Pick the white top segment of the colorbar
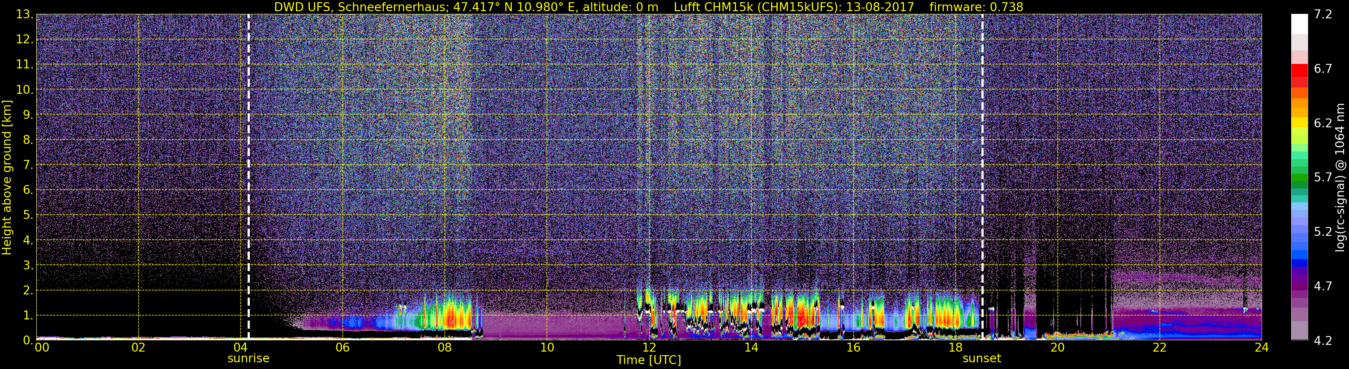Viewport: 1349px width, 369px height. [x=1299, y=24]
